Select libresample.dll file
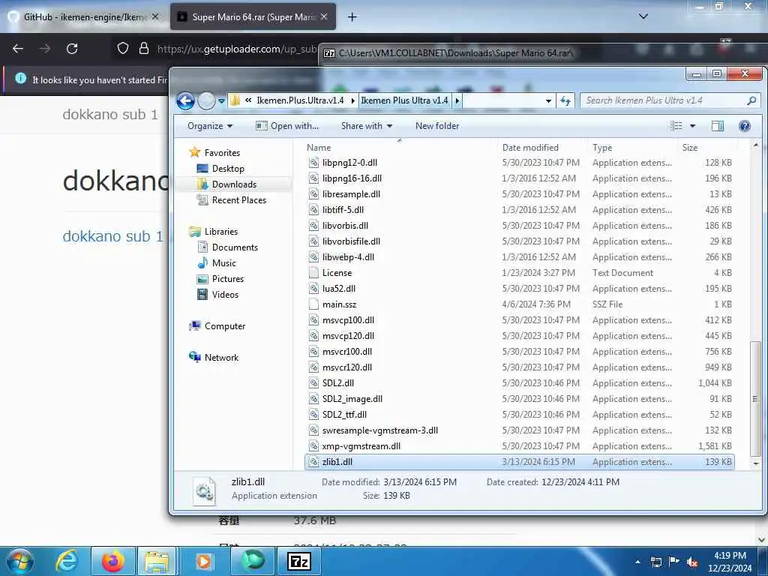The image size is (768, 576). [x=351, y=194]
